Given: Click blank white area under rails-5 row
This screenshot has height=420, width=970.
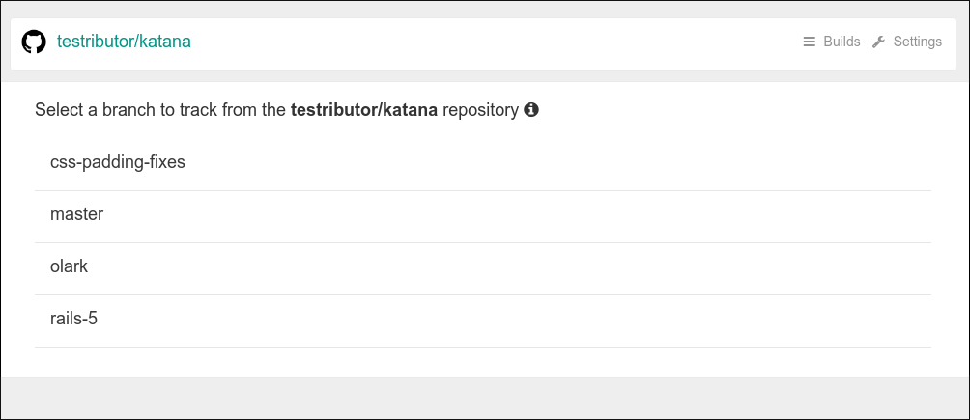Looking at the screenshot, I should click(483, 361).
